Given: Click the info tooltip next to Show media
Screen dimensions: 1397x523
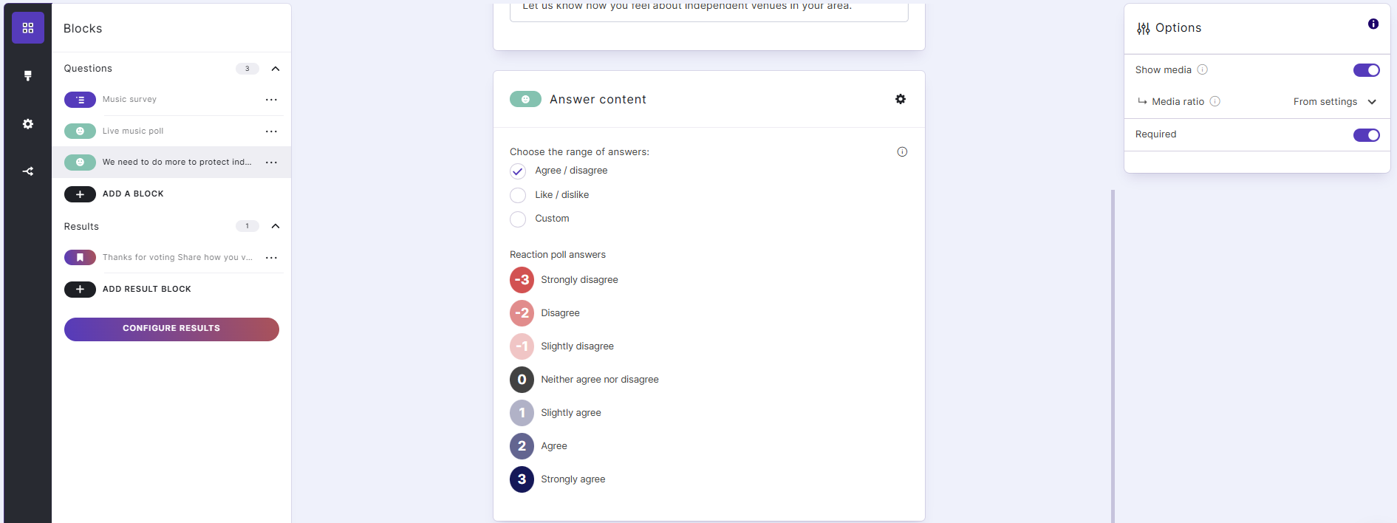Looking at the screenshot, I should 1203,69.
